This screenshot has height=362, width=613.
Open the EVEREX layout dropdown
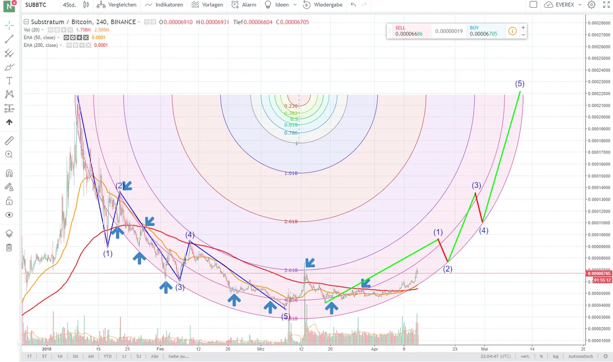tap(563, 5)
